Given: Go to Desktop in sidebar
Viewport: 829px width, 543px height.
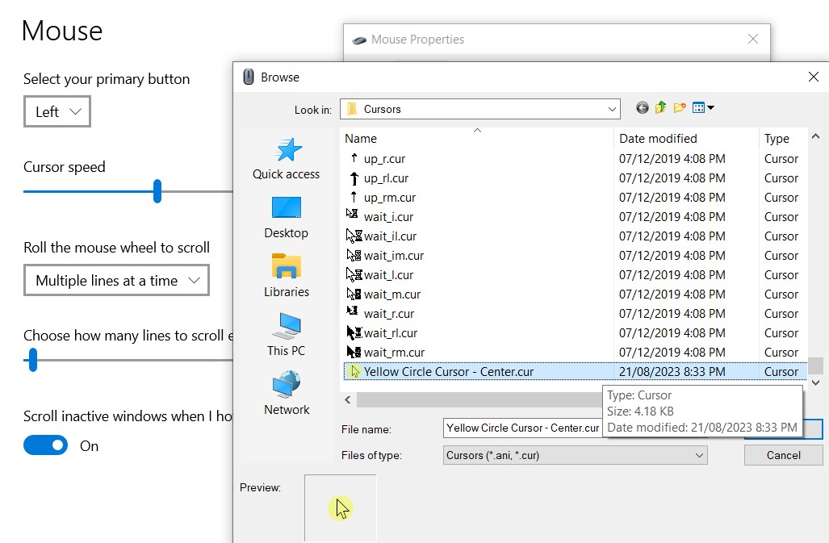Looking at the screenshot, I should pos(286,218).
